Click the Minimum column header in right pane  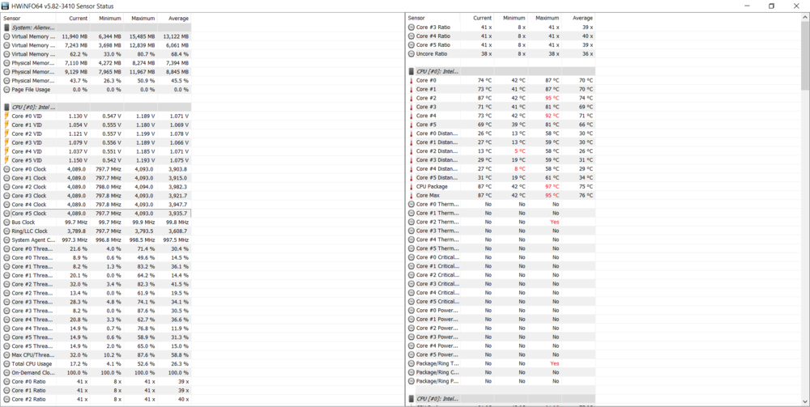click(x=514, y=18)
